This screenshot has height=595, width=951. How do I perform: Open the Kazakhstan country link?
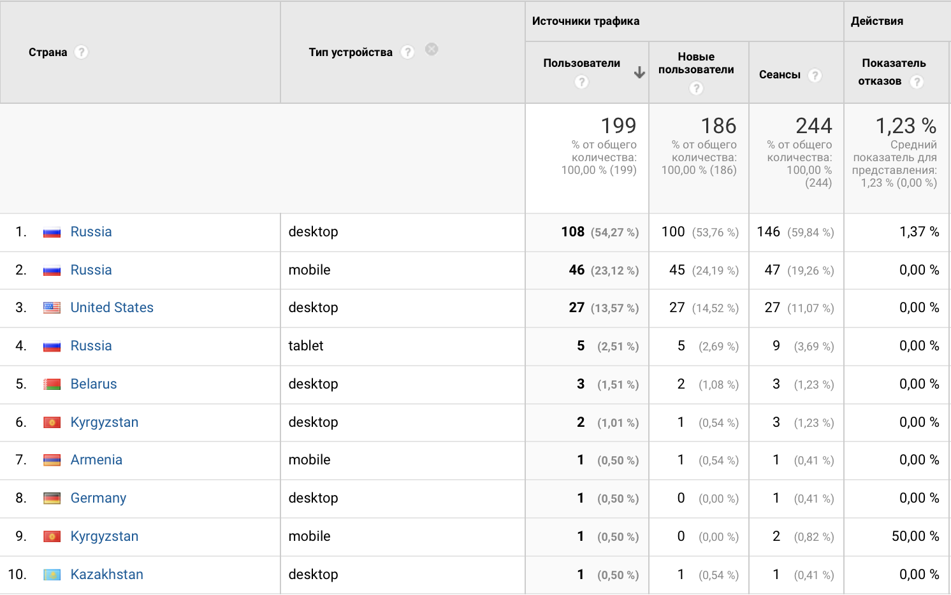[106, 575]
